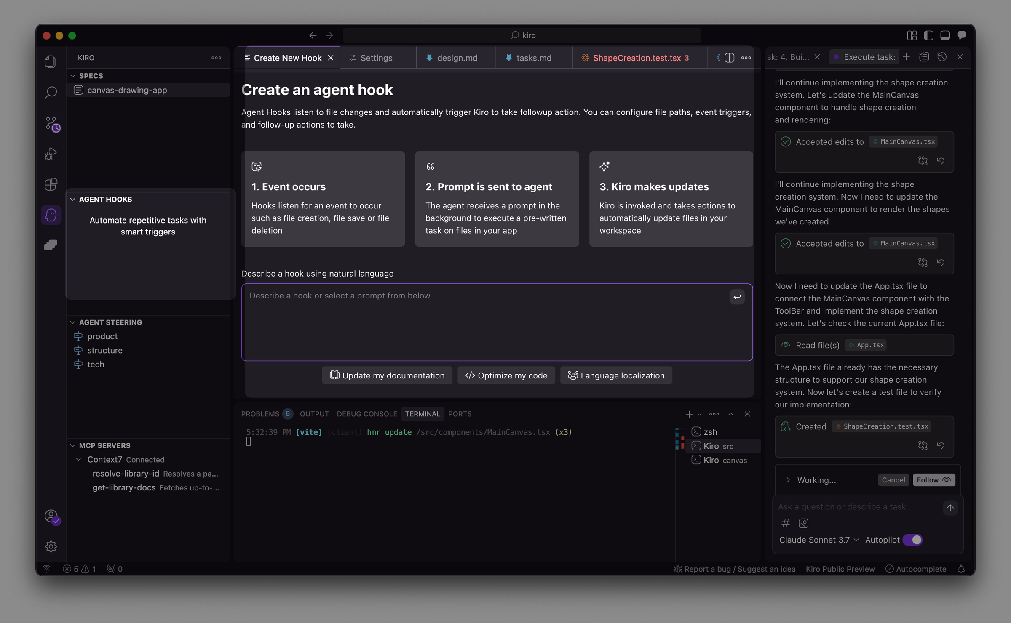Toggle the split editor layout icon
This screenshot has height=623, width=1011.
point(729,58)
